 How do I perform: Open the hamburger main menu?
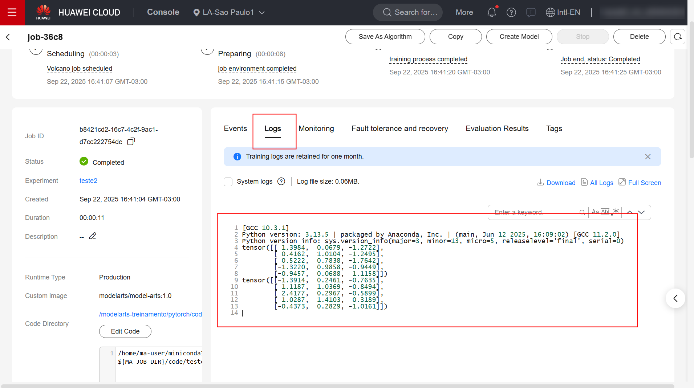[x=12, y=13]
